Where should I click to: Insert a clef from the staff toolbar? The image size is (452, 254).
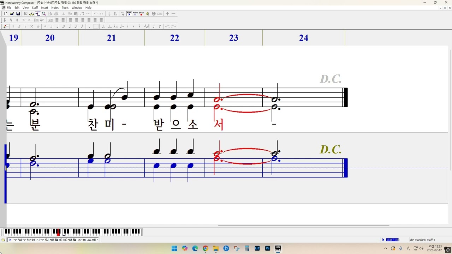pyautogui.click(x=5, y=20)
